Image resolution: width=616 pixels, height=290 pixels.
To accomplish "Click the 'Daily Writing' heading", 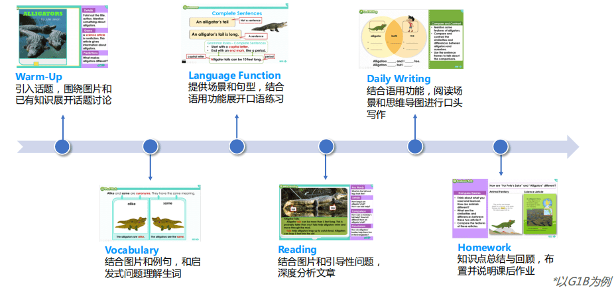I will click(399, 79).
